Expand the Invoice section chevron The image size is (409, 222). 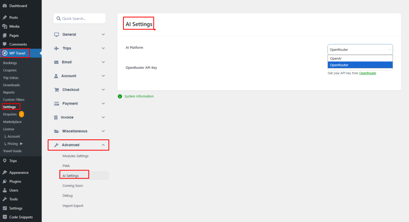103,117
